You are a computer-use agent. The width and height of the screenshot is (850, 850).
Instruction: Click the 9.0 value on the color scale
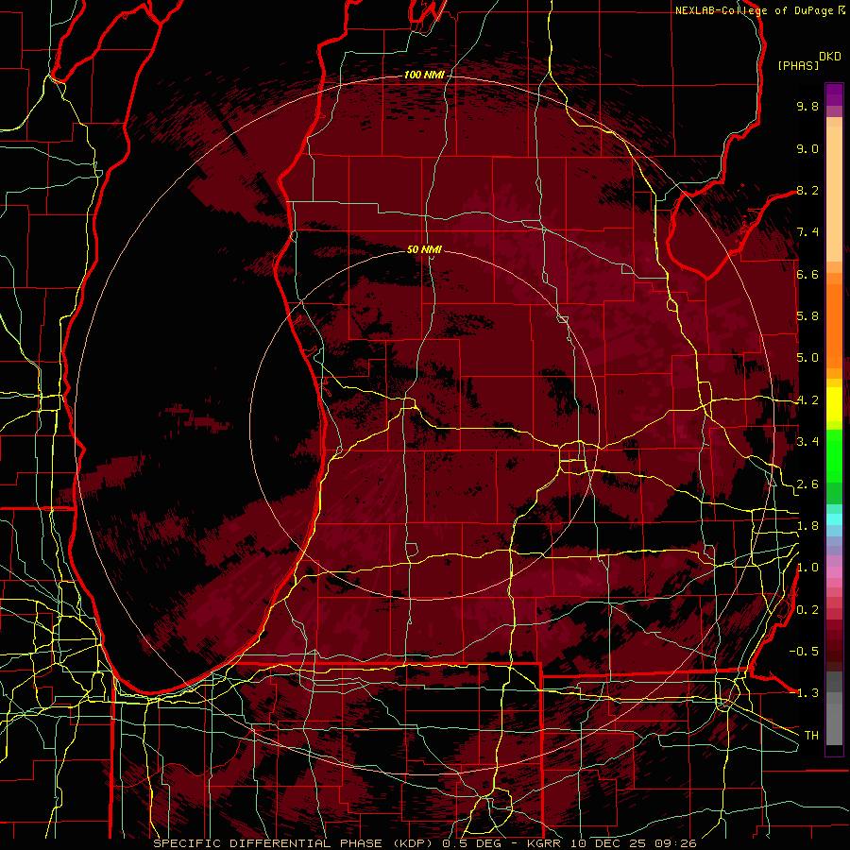[x=807, y=148]
